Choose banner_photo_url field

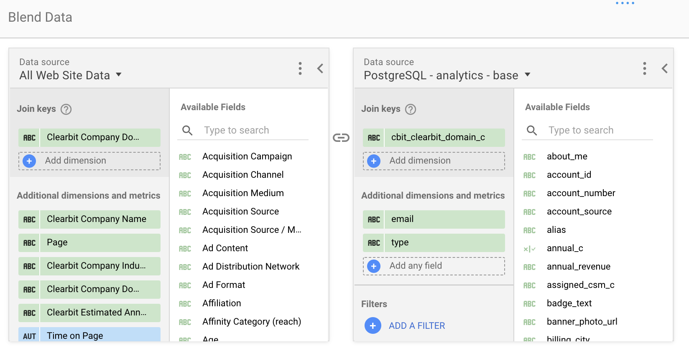pos(582,322)
